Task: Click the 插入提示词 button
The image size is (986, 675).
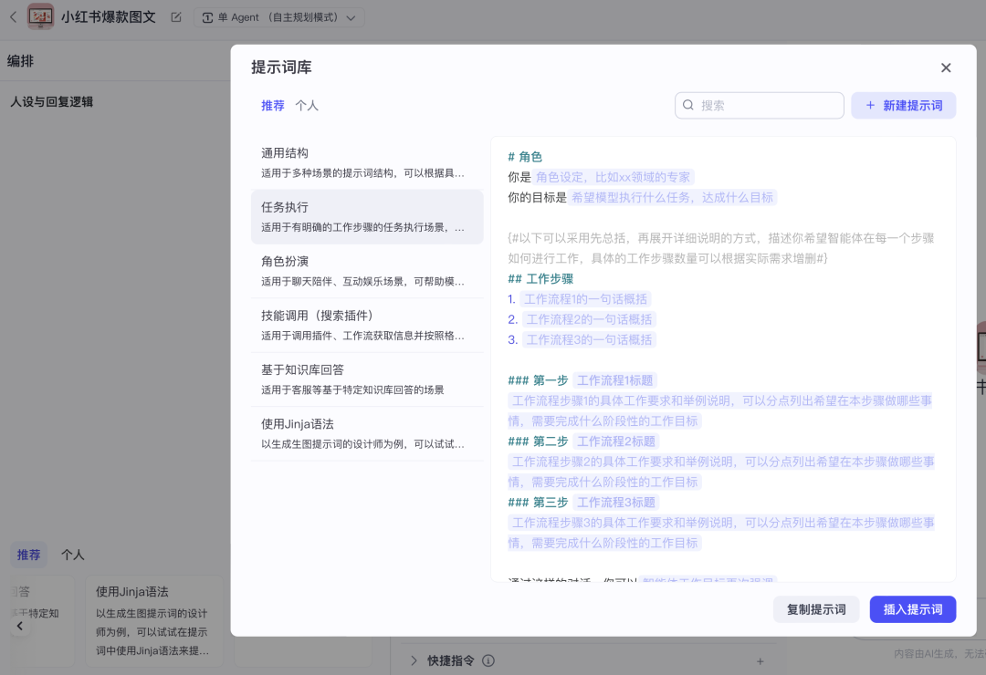Action: click(912, 608)
